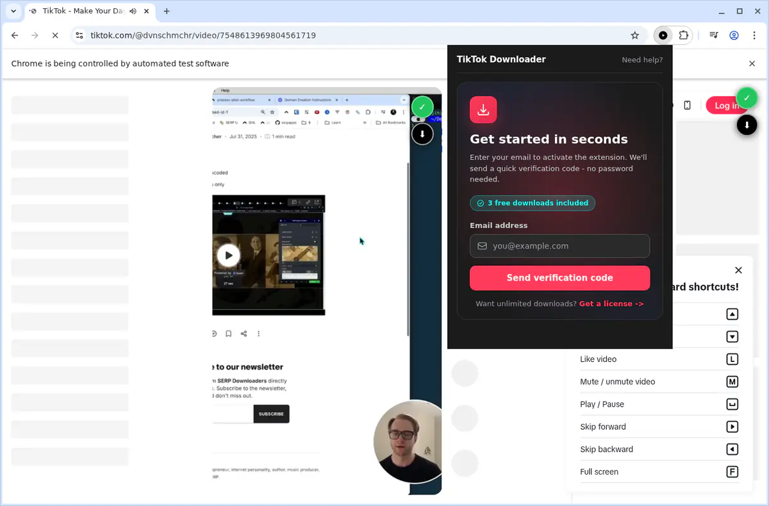769x506 pixels.
Task: Click the up-arrow key icon in shortcuts
Action: (x=732, y=314)
